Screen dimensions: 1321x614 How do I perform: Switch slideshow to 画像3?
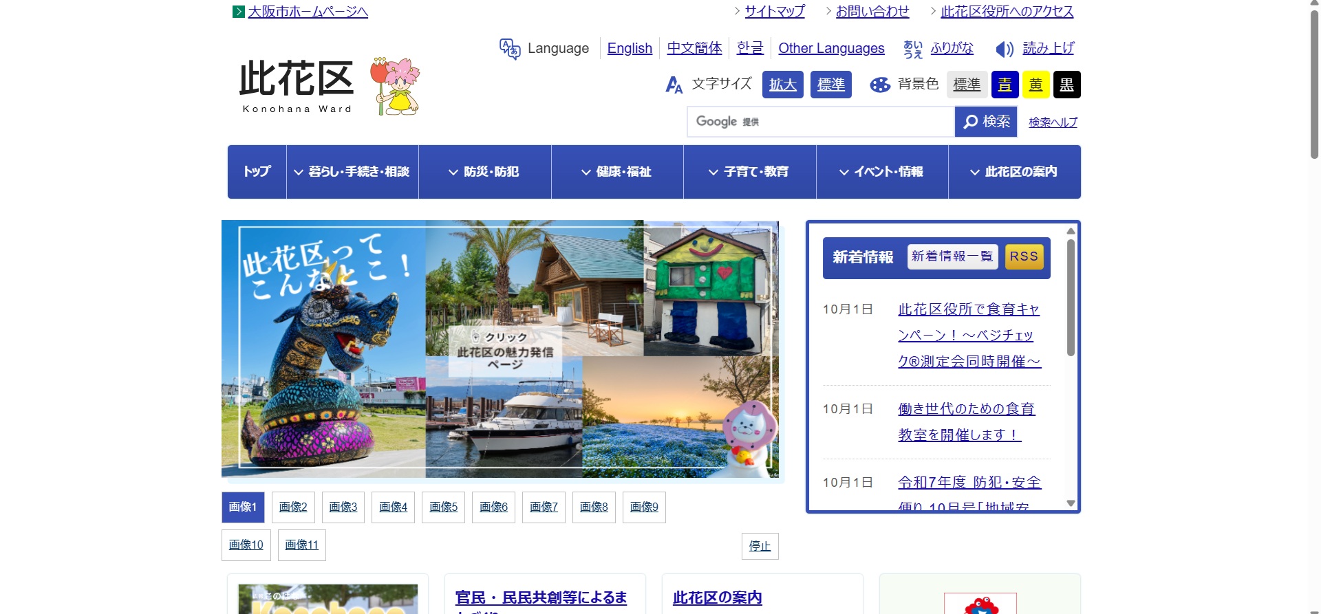[343, 507]
